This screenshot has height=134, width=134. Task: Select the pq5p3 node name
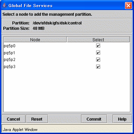[x=9, y=67]
